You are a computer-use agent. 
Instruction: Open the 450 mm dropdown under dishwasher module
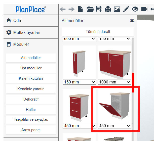[114, 126]
